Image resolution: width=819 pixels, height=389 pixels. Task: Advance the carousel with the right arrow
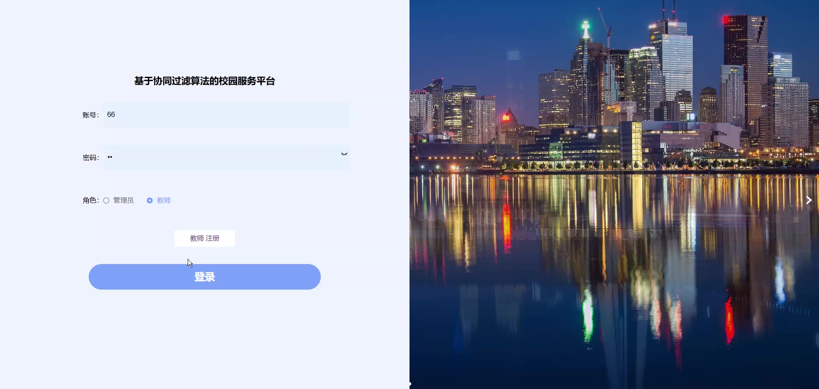[x=809, y=200]
